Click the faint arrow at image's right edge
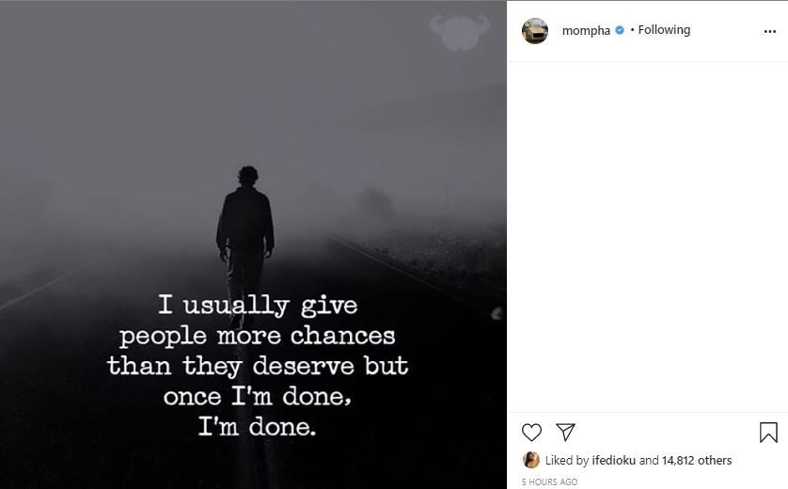Screen dimensions: 788x489 496,313
